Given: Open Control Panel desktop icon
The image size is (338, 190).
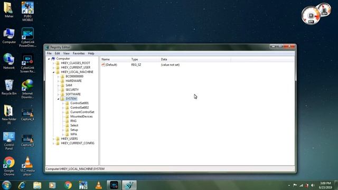Looking at the screenshot, I should pos(9,141).
